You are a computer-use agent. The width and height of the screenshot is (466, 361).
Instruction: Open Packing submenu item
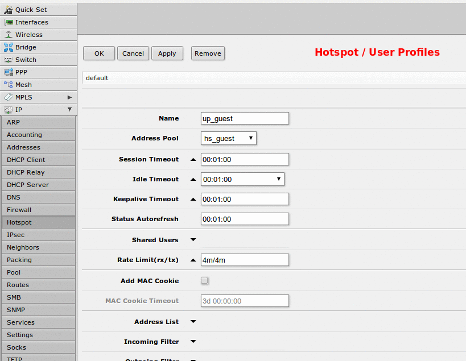click(x=39, y=260)
